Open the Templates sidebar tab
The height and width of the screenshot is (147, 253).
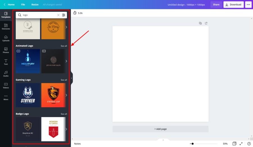pos(6,15)
